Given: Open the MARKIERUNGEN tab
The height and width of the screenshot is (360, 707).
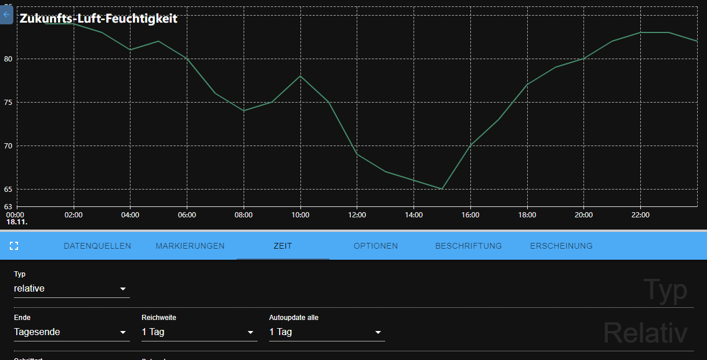Looking at the screenshot, I should coord(190,246).
